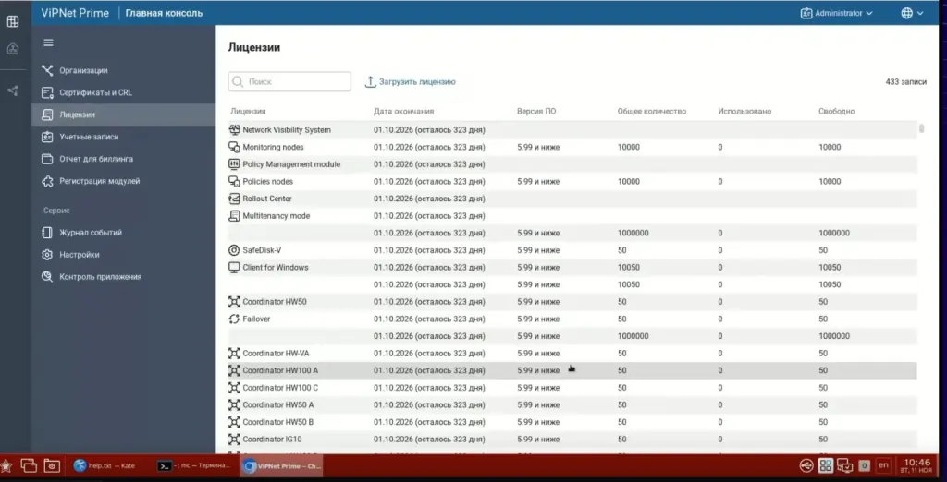Open the Administrator account dropdown
This screenshot has width=947, height=482.
[836, 13]
